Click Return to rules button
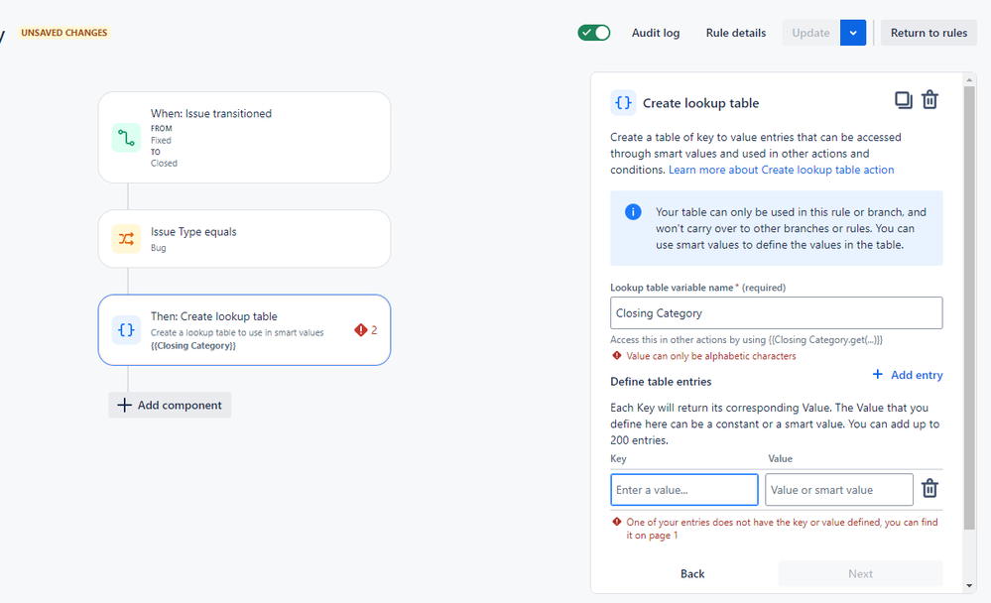The width and height of the screenshot is (991, 603). (929, 33)
